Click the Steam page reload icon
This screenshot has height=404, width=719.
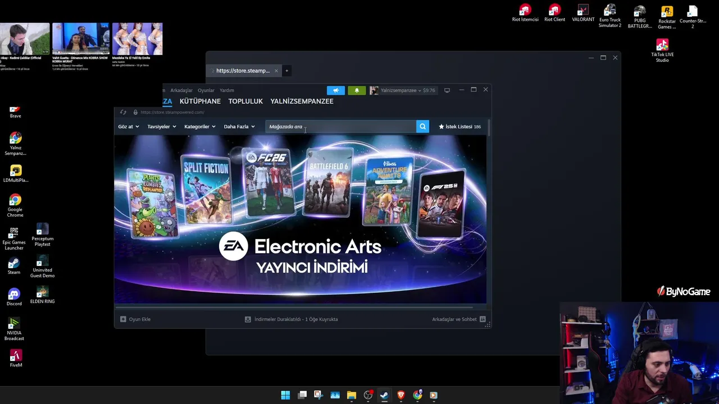123,112
